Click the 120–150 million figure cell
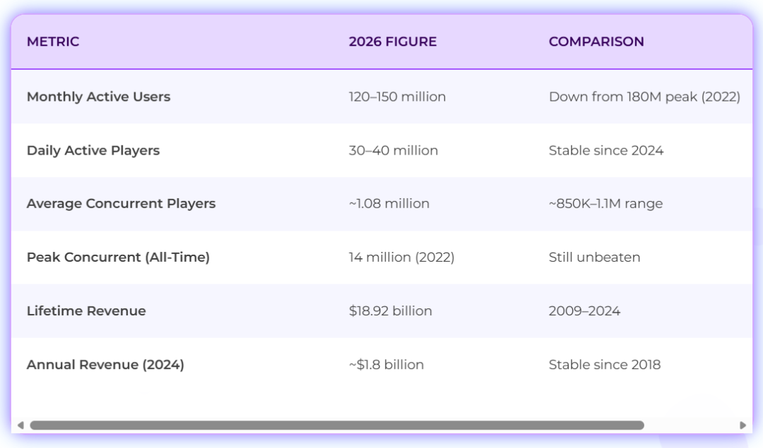763x448 pixels. tap(397, 97)
